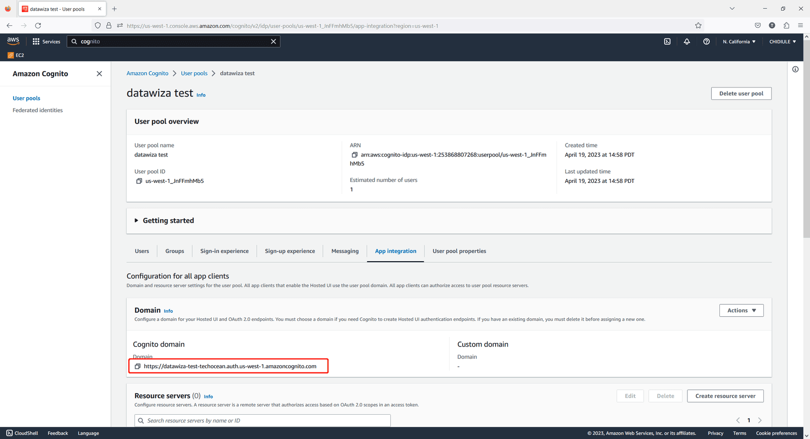810x439 pixels.
Task: Launch CloudShell from the top bar icon
Action: pyautogui.click(x=667, y=41)
